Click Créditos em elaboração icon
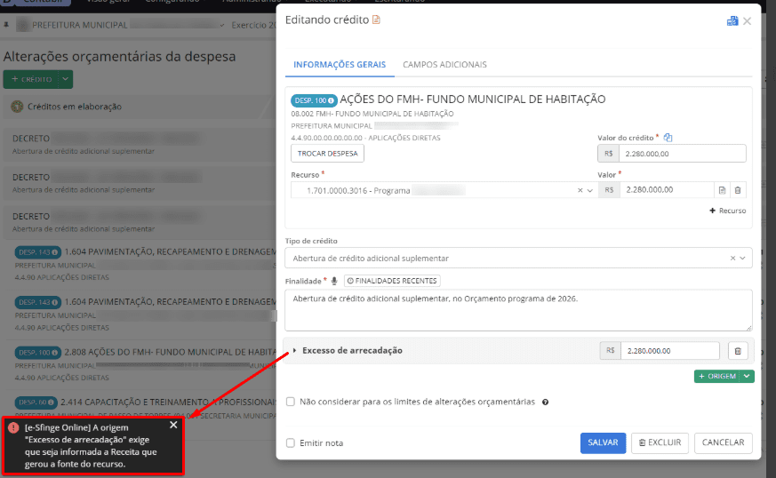 [x=17, y=107]
